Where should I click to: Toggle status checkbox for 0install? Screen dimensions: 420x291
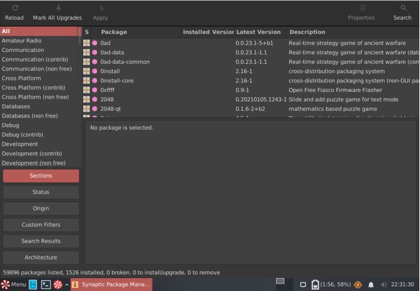pyautogui.click(x=86, y=71)
